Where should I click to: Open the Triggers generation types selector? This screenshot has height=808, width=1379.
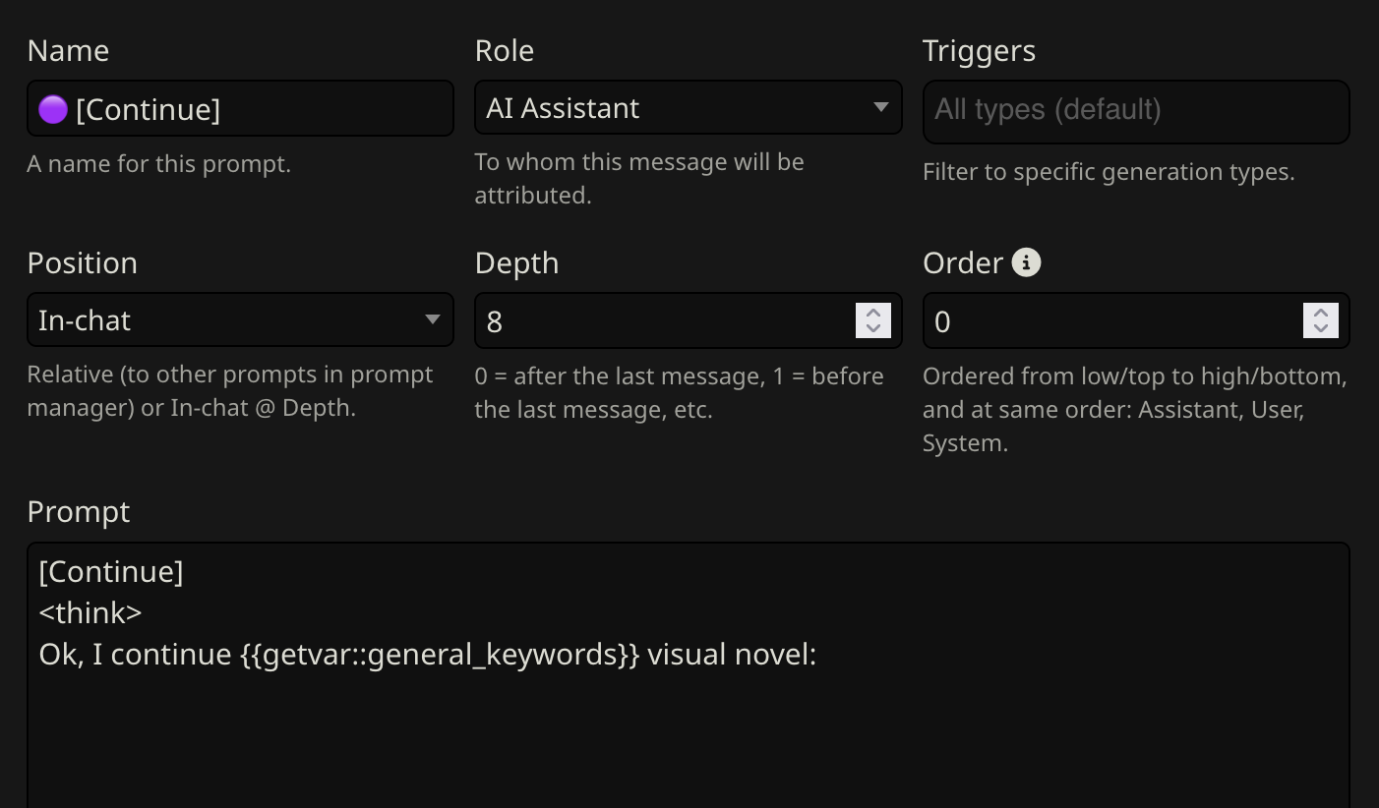[1135, 110]
